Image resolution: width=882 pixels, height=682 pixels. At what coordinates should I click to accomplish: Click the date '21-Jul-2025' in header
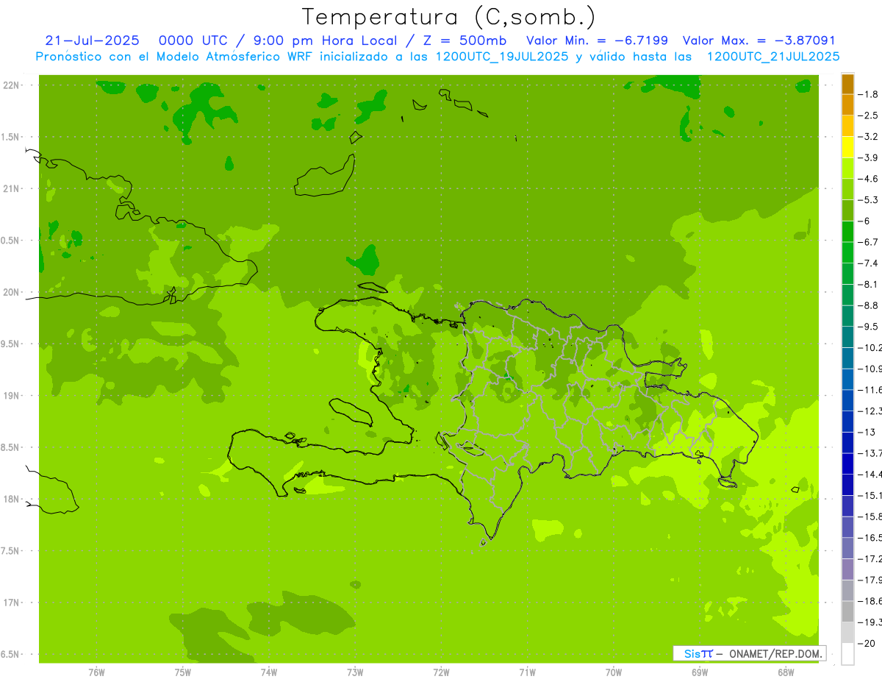tap(92, 40)
